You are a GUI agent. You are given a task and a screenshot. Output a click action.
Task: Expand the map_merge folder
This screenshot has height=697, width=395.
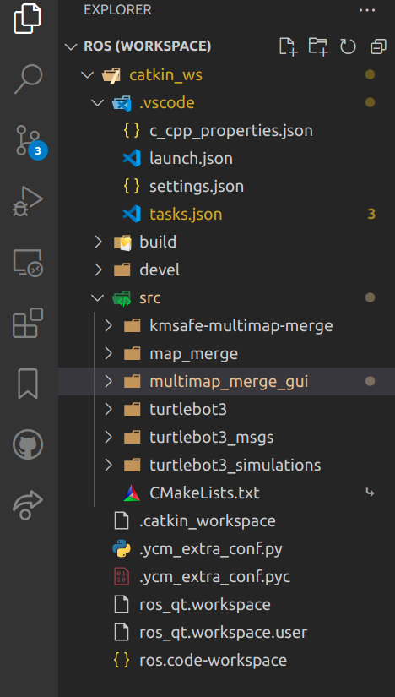click(108, 353)
